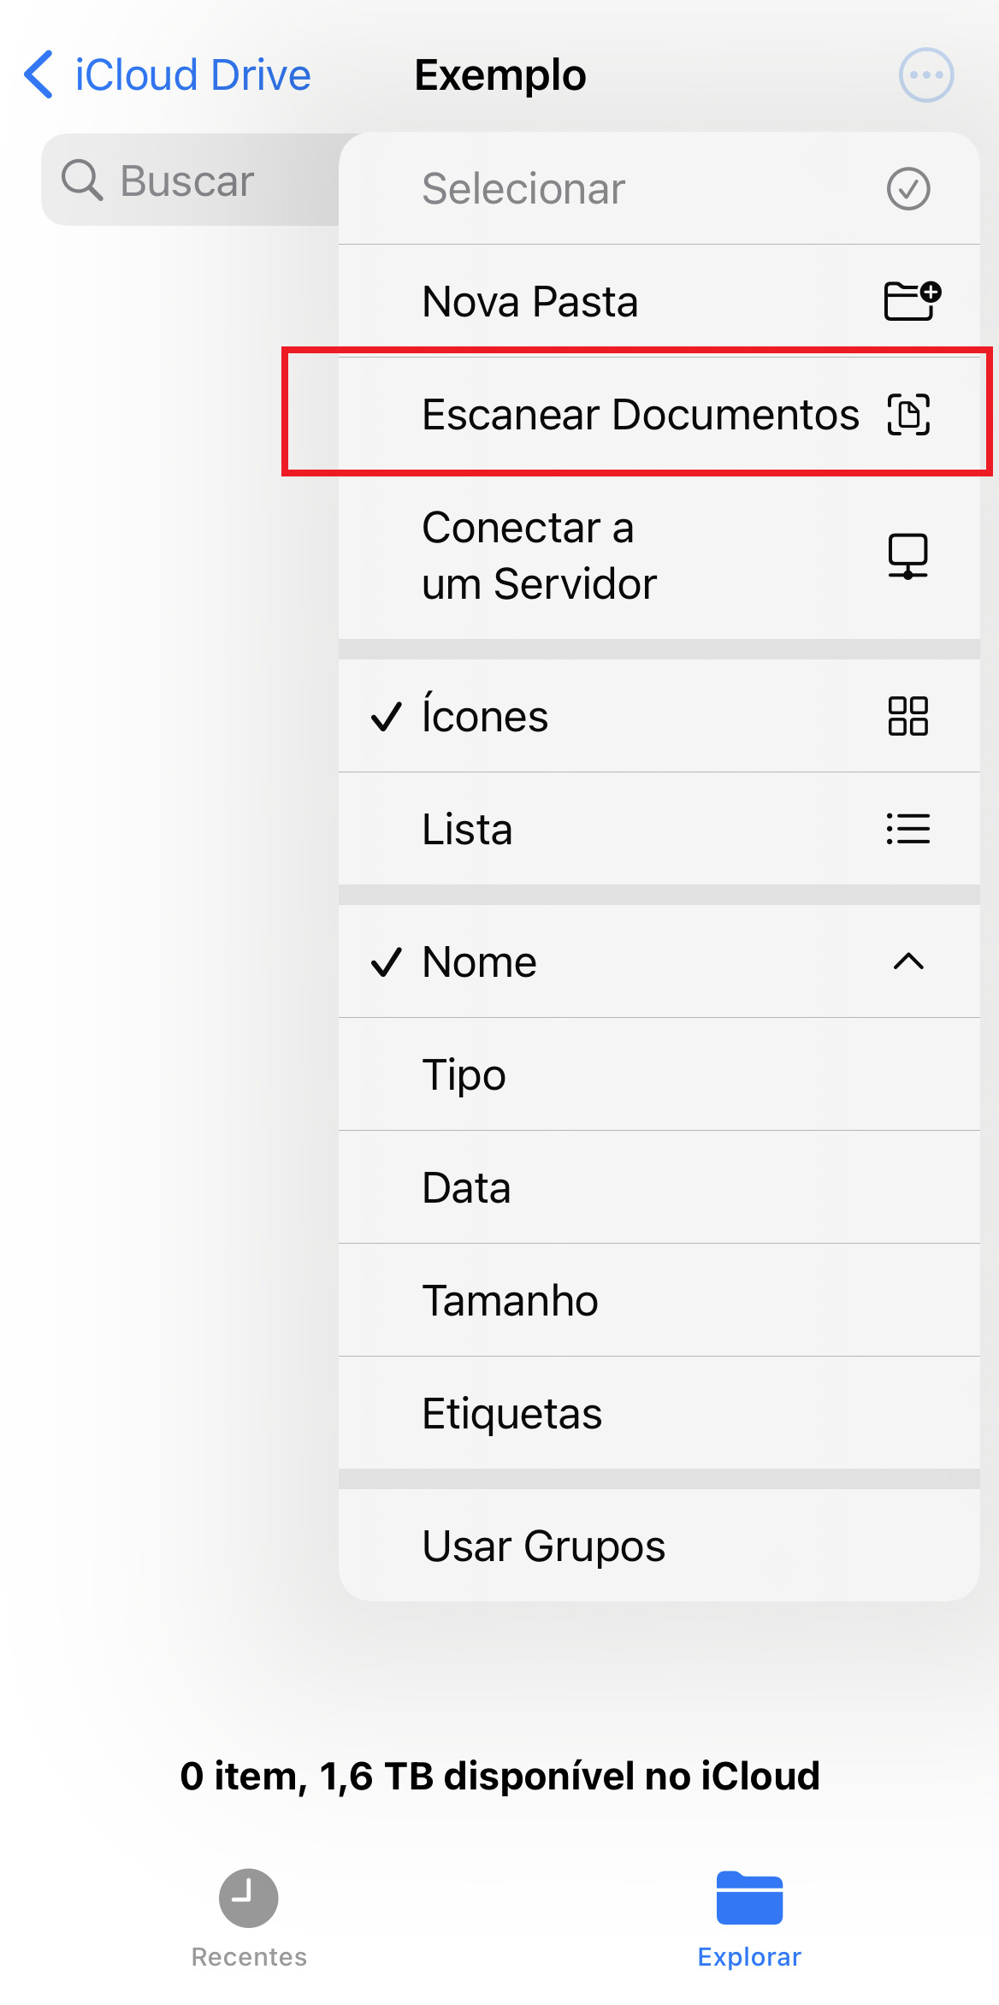
Task: Open the More options ellipsis menu
Action: pyautogui.click(x=926, y=74)
